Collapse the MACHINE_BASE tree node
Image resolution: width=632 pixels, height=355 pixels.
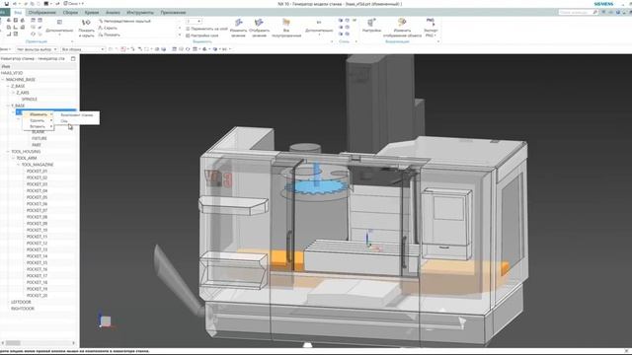tap(3, 80)
